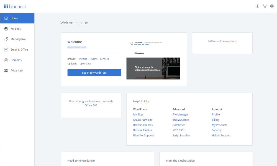This screenshot has height=166, width=277.
Task: Go to the Profile account link
Action: pyautogui.click(x=216, y=115)
